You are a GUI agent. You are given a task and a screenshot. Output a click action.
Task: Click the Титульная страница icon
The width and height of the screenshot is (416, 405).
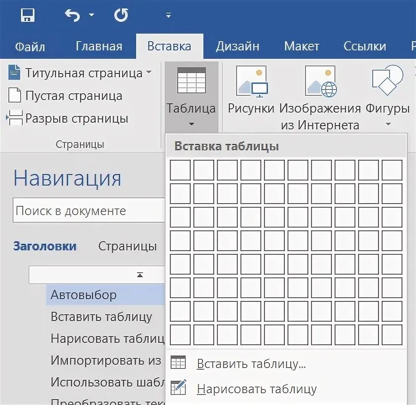click(14, 72)
